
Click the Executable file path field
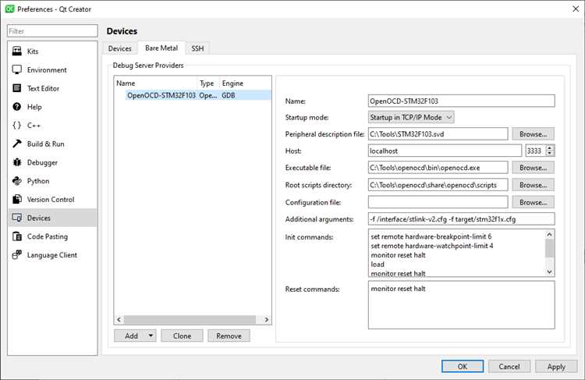click(x=438, y=168)
